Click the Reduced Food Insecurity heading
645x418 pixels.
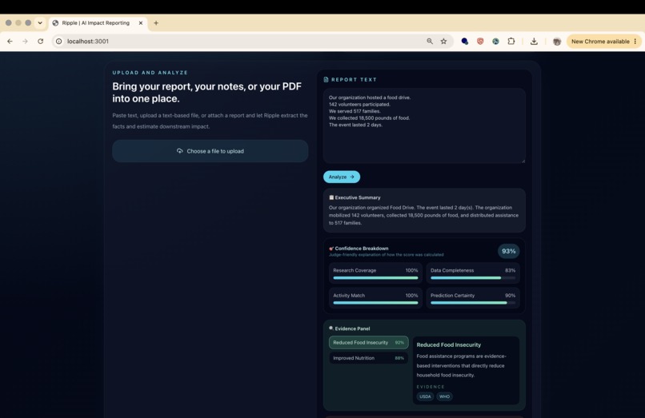point(448,344)
